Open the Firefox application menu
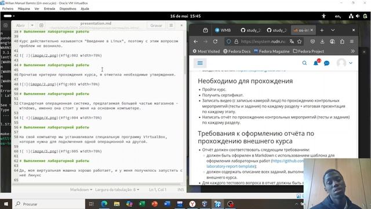Viewport: 371px width, 209px height. pyautogui.click(x=352, y=41)
